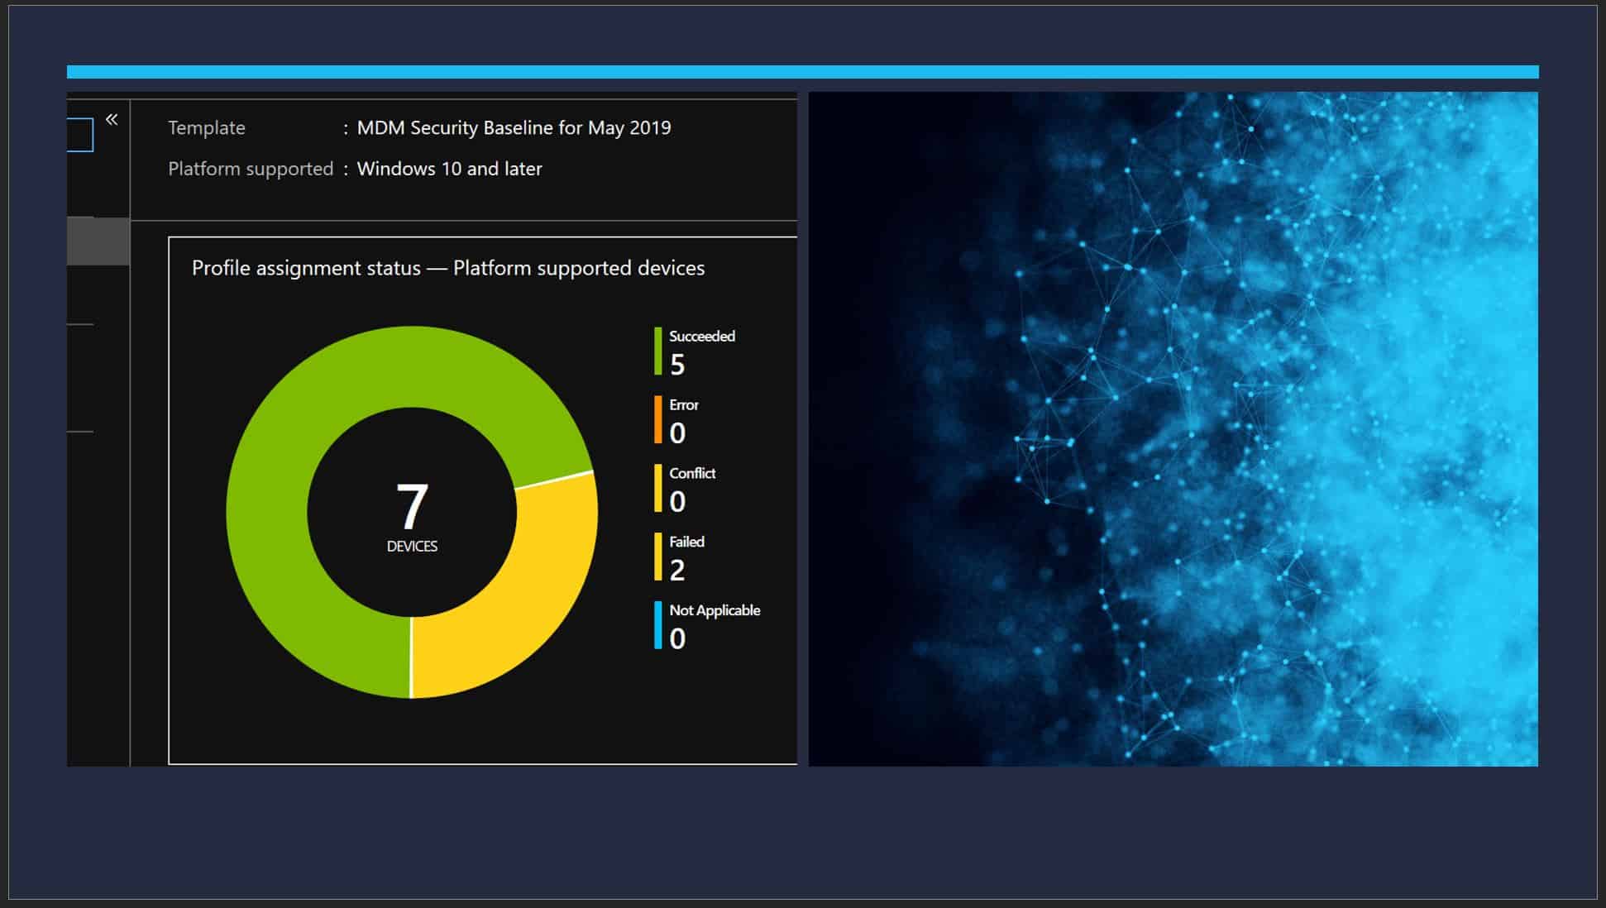Screen dimensions: 1606x908
Task: Click the Not Applicable count of 0
Action: click(678, 637)
